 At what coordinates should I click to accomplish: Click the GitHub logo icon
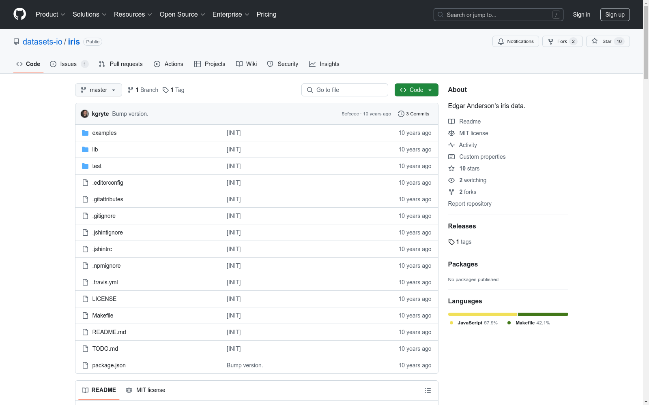19,14
